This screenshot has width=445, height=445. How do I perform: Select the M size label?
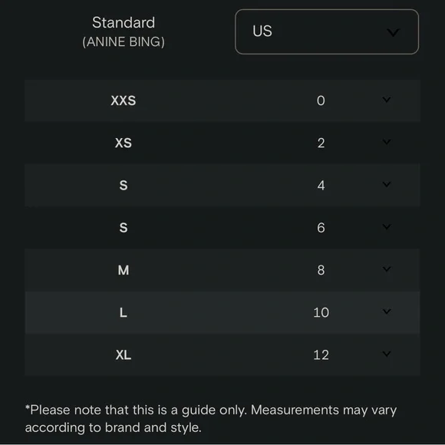tap(124, 270)
